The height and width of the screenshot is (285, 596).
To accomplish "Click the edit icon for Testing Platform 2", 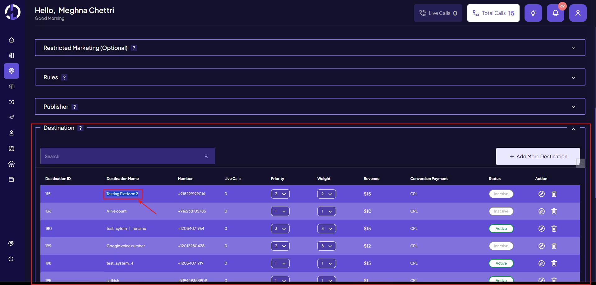I will [x=541, y=194].
